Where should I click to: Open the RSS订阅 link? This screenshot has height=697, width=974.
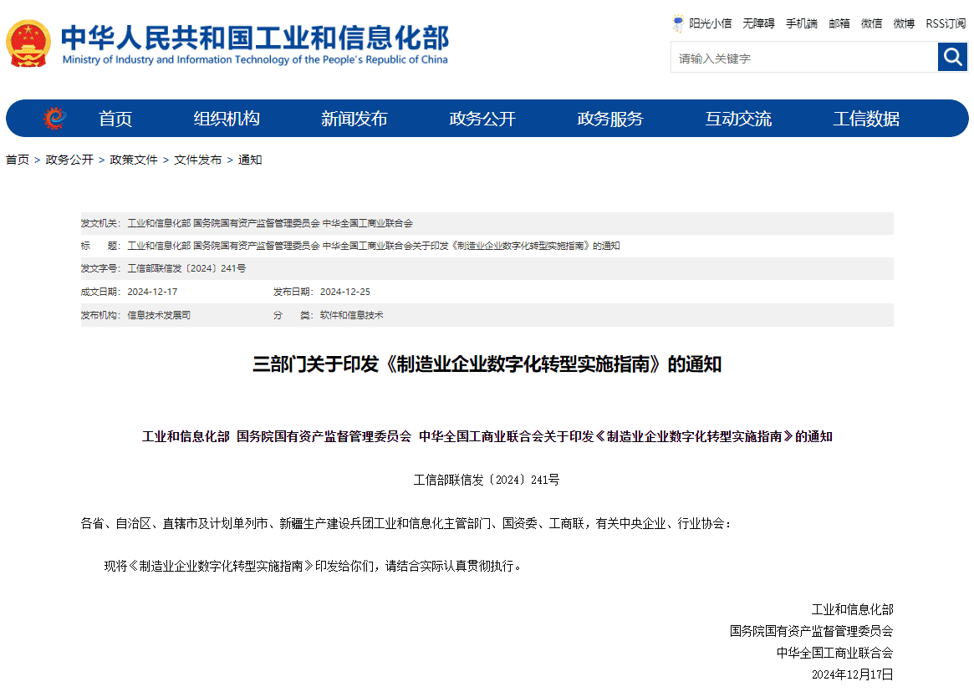[x=946, y=23]
